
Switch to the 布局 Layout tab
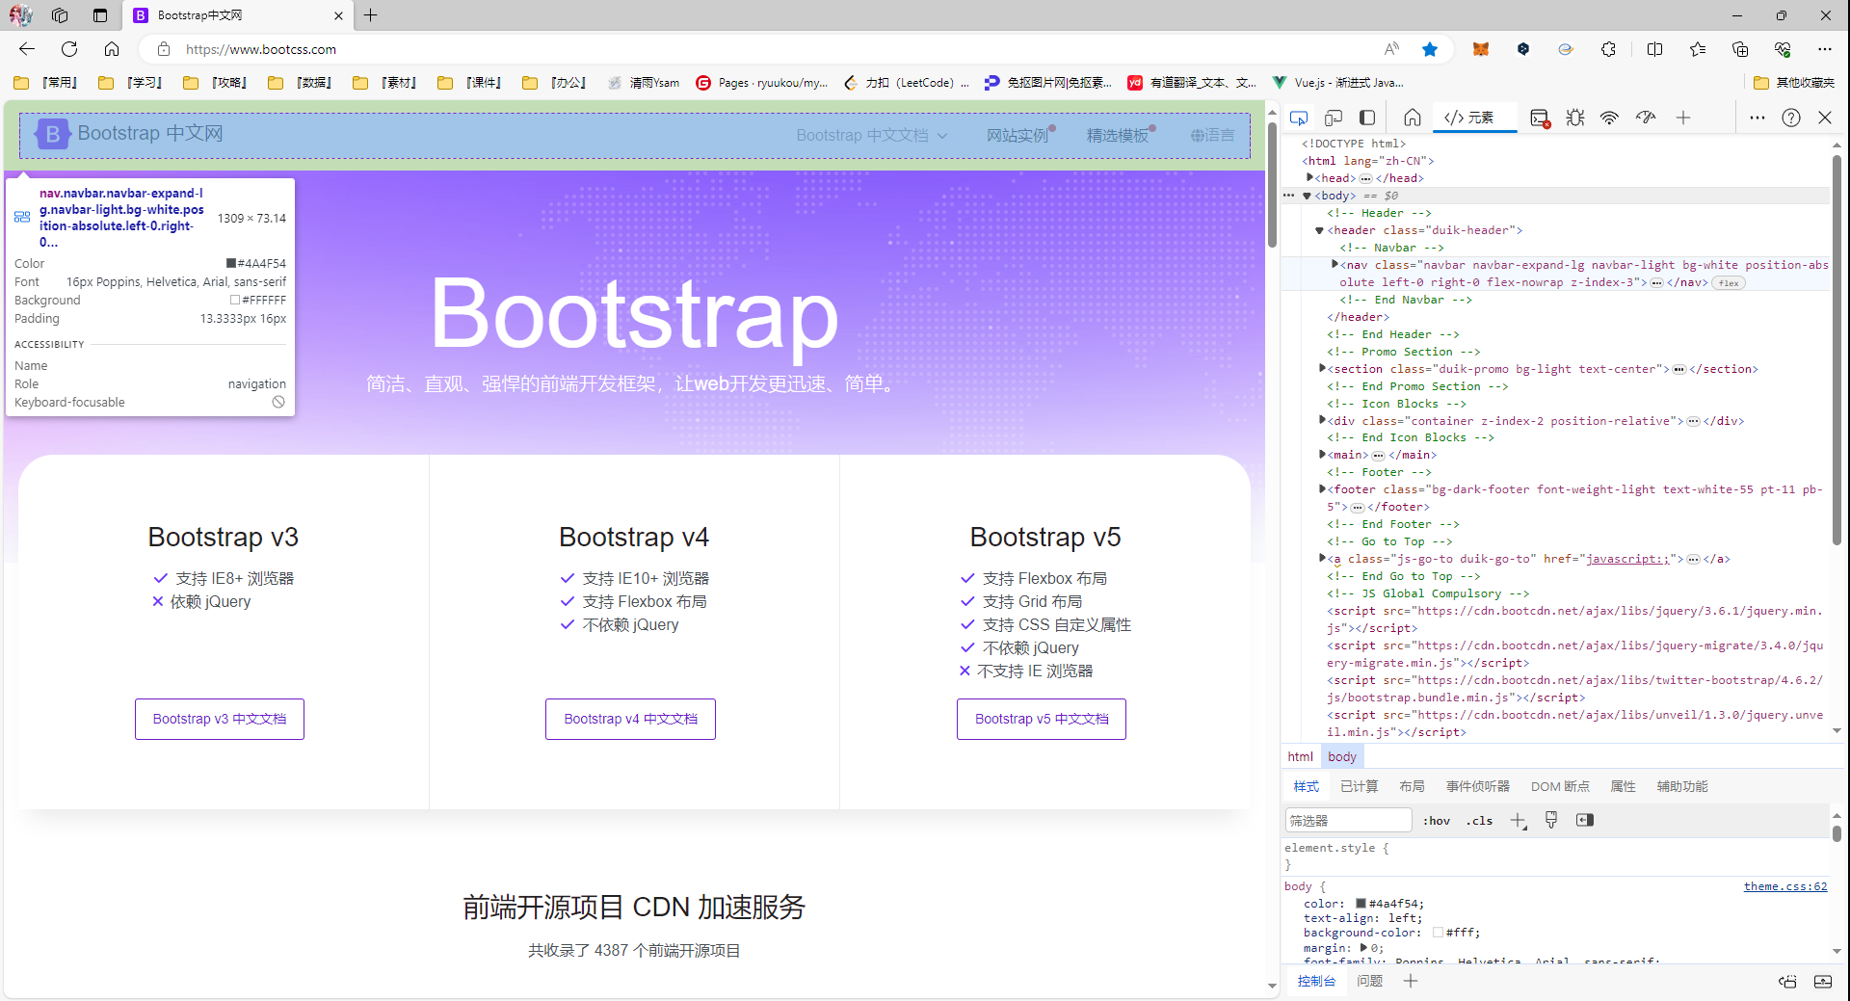[x=1412, y=787]
